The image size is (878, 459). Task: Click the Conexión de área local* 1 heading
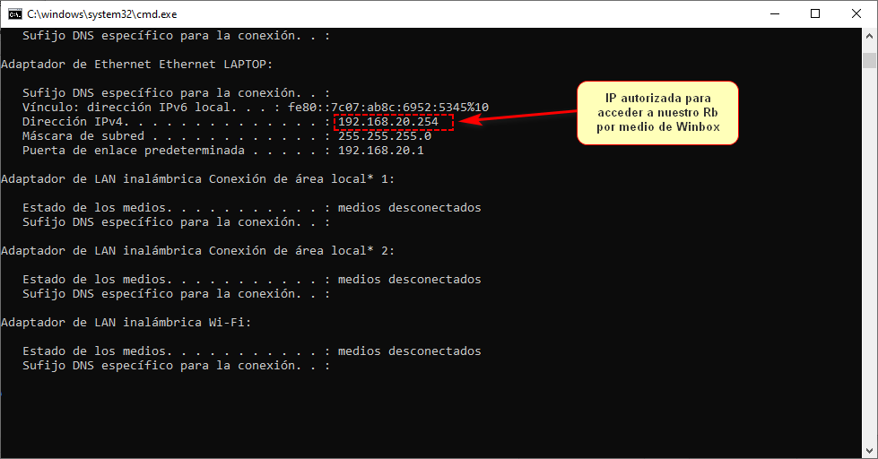[x=197, y=178]
